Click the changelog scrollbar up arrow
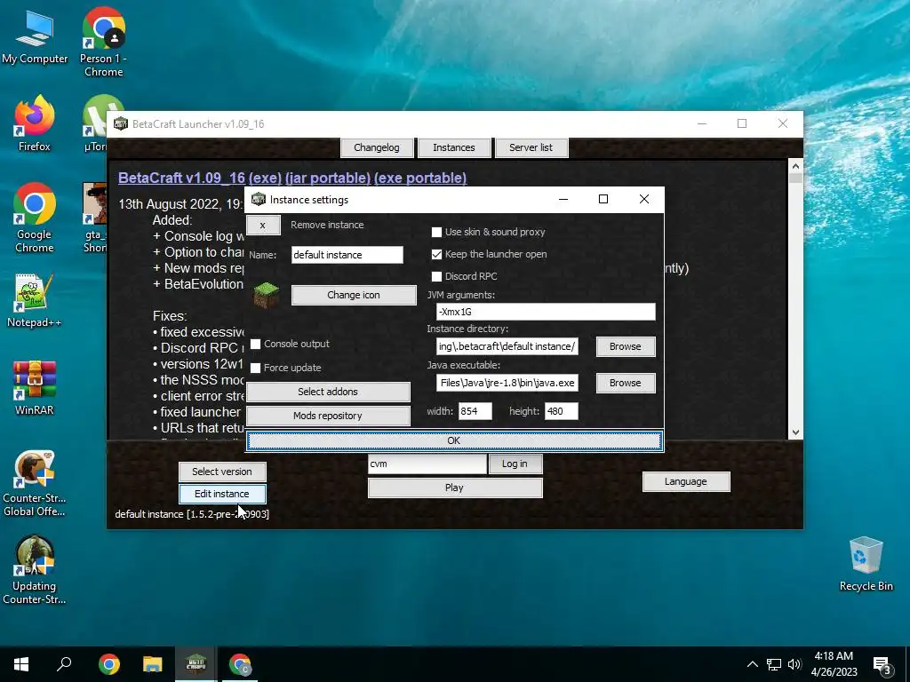Viewport: 910px width, 682px height. pyautogui.click(x=795, y=166)
